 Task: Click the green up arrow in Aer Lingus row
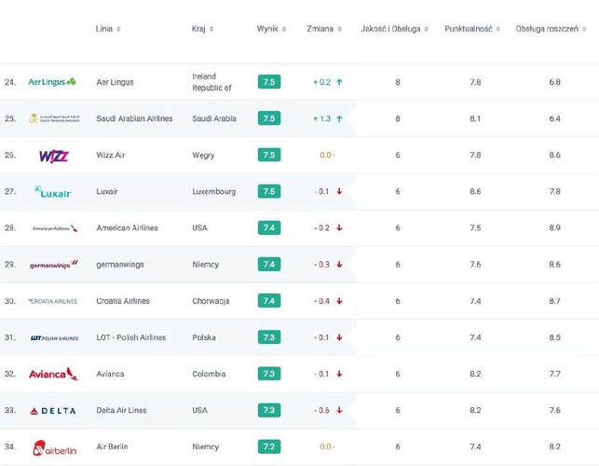pos(339,82)
